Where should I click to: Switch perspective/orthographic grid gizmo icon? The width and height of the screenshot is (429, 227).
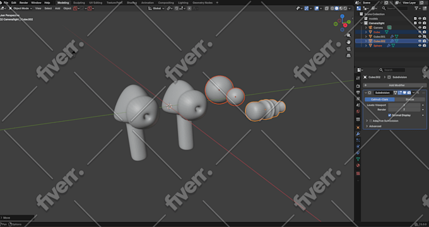click(348, 55)
